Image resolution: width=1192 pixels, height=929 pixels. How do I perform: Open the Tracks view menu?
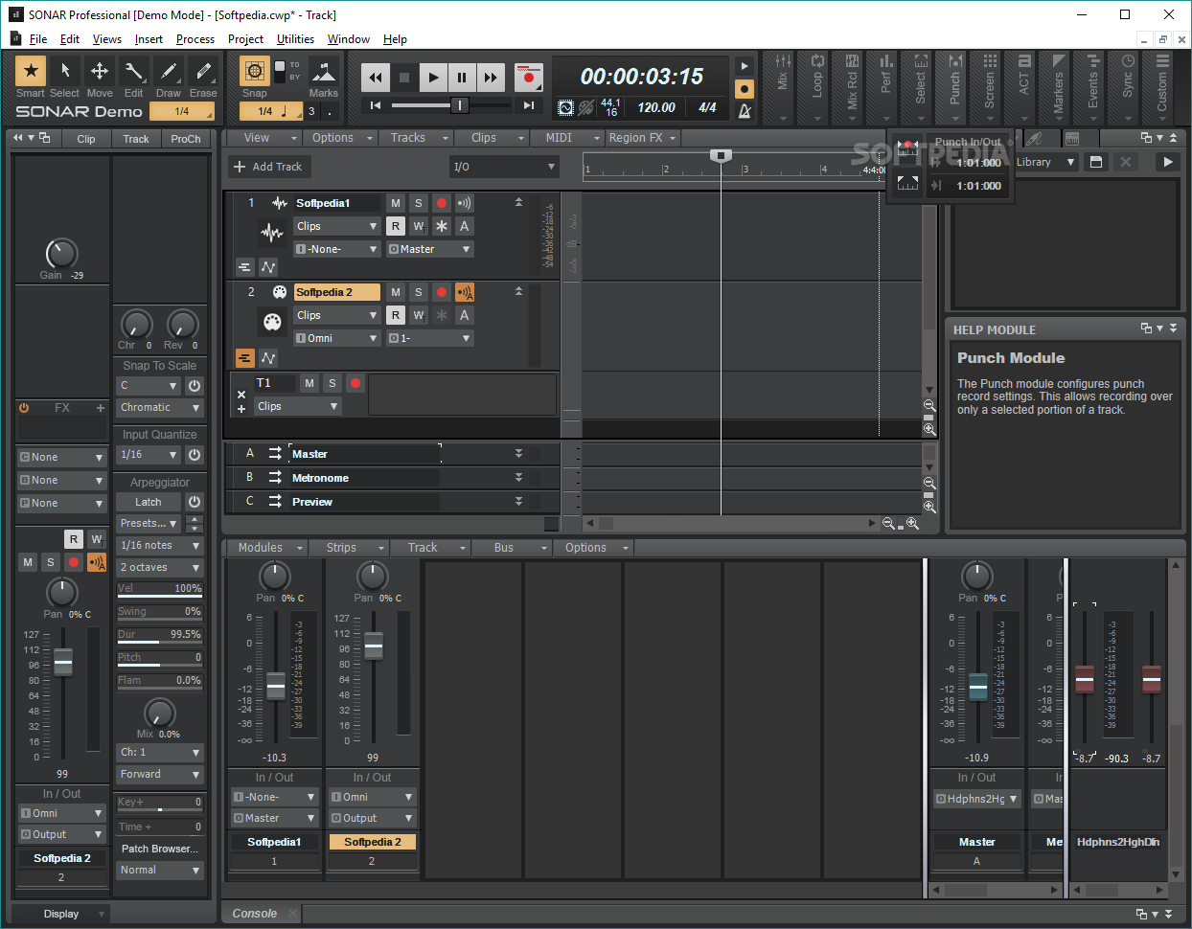tap(416, 138)
